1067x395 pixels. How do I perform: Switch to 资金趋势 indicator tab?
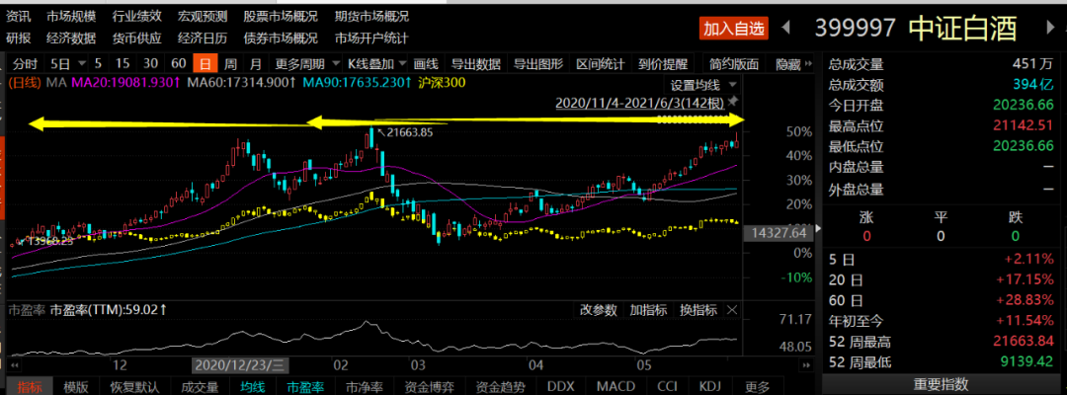[502, 387]
